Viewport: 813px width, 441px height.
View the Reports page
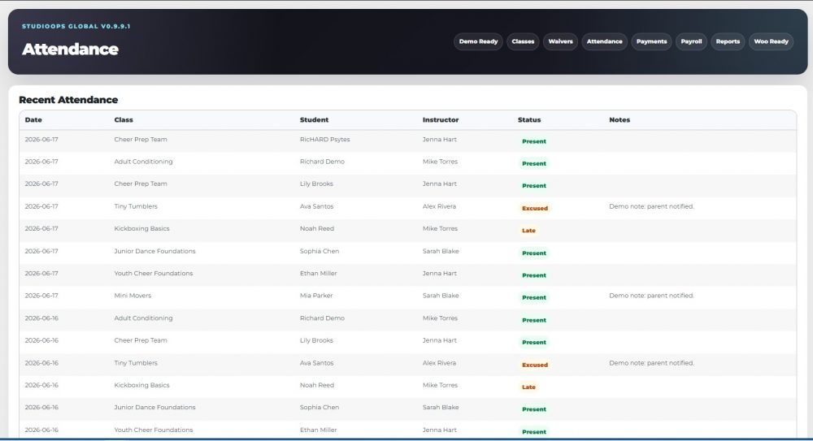(728, 41)
